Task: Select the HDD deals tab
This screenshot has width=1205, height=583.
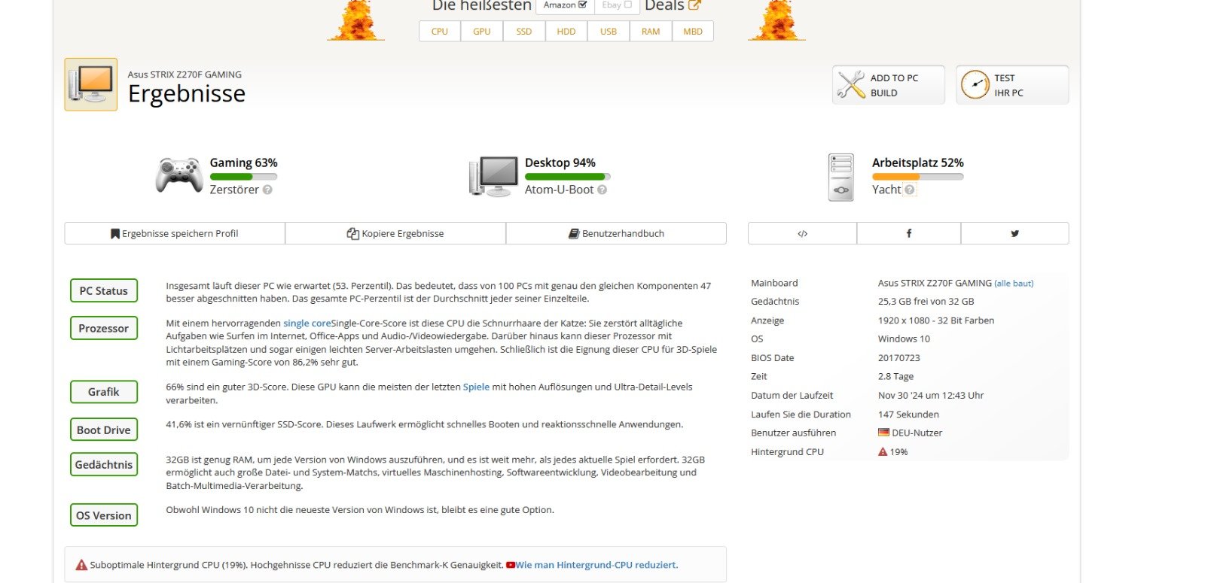Action: [x=566, y=32]
